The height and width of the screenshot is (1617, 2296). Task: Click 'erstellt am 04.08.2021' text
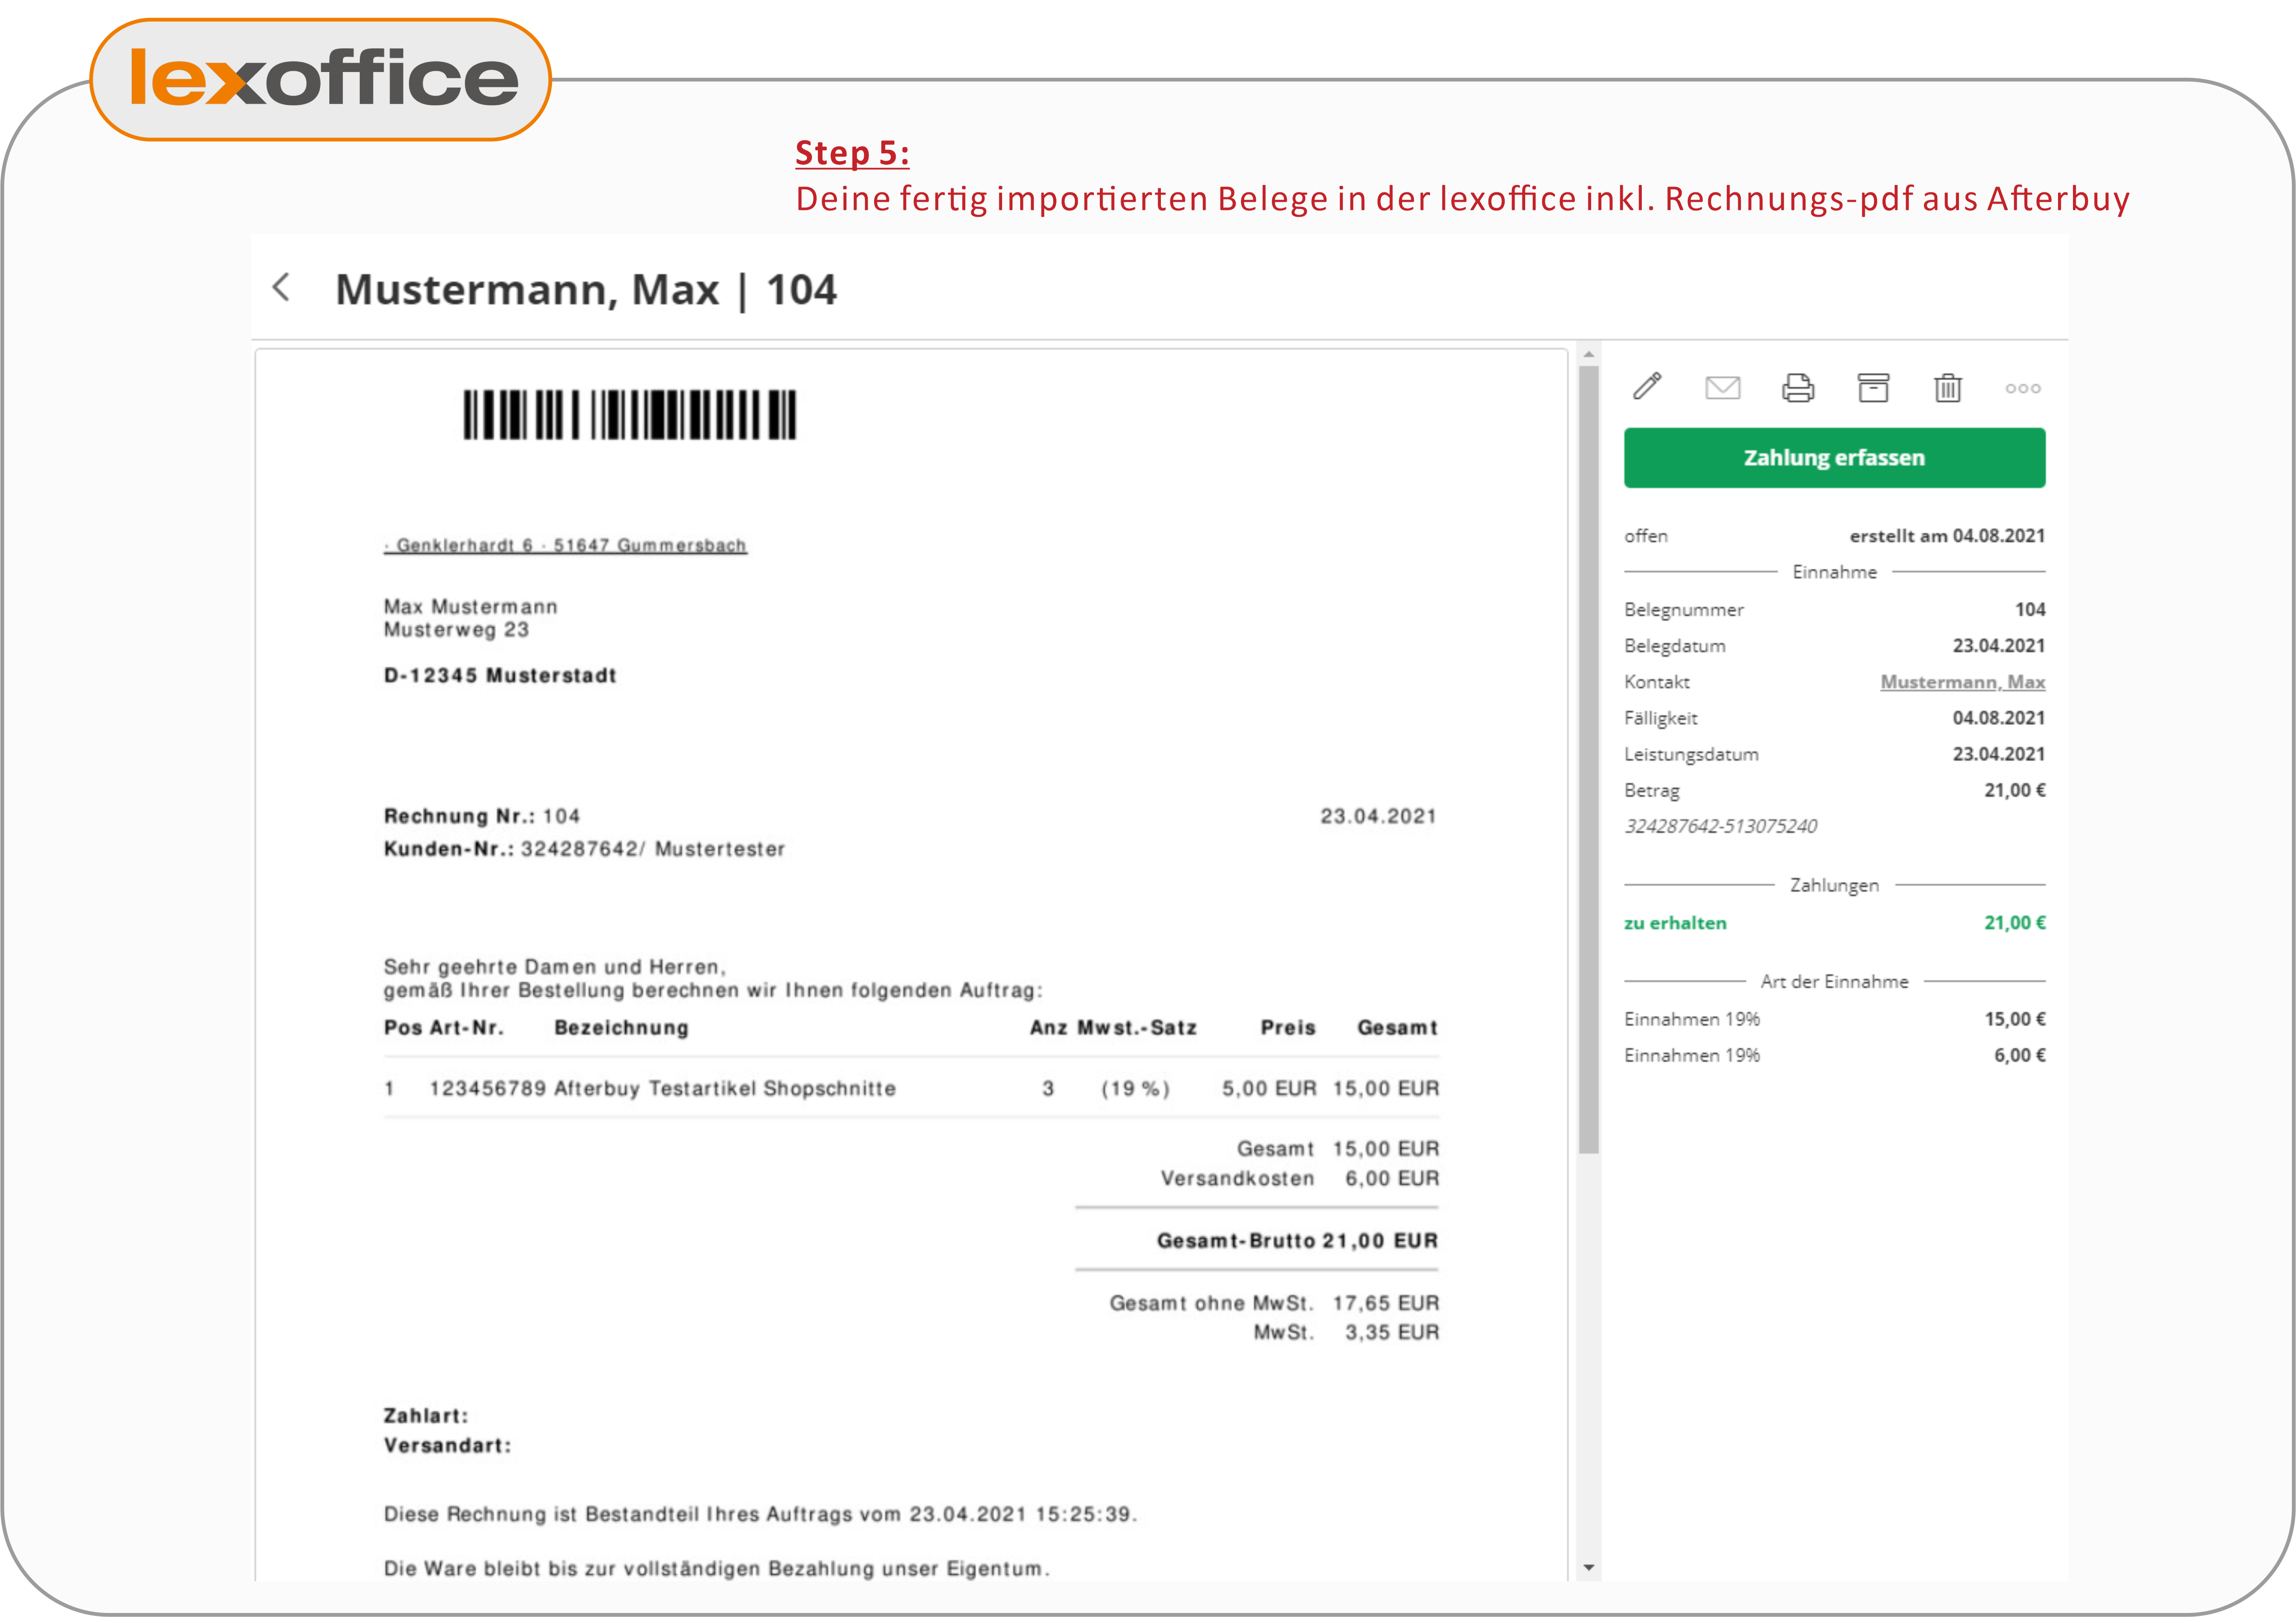1947,535
